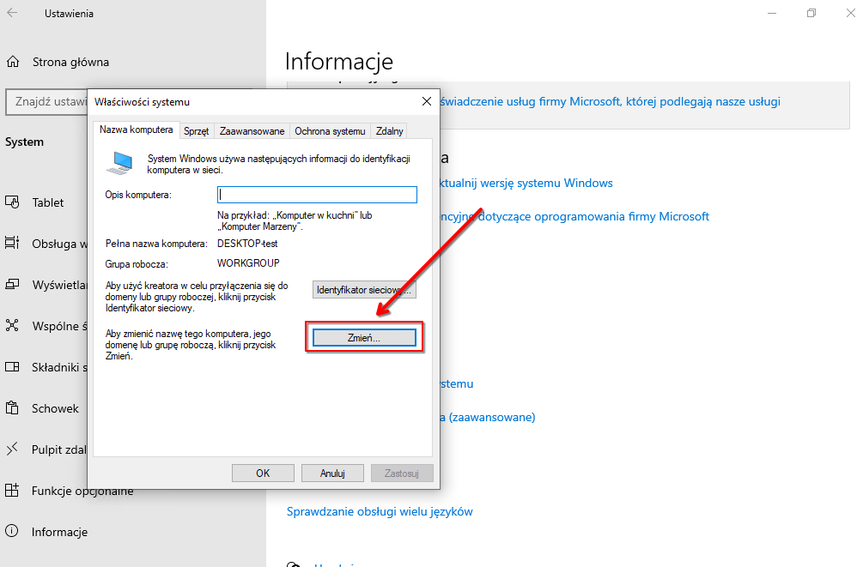The height and width of the screenshot is (567, 857).
Task: Go back using the Settings back arrow
Action: 13,14
